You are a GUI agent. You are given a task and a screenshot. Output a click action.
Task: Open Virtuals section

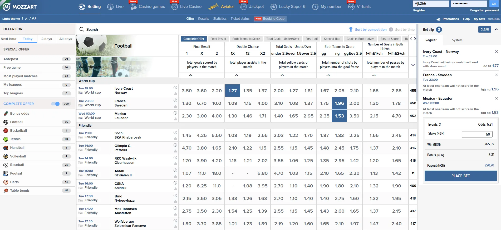[359, 7]
